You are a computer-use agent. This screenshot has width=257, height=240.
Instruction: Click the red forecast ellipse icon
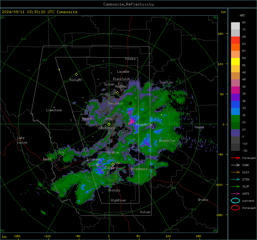235,208
